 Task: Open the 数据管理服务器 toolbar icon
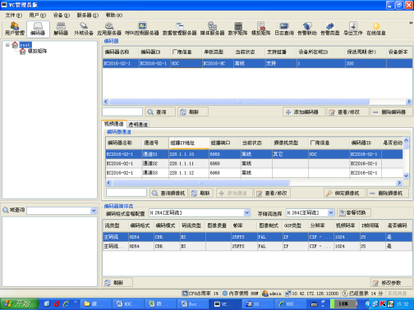tap(180, 29)
